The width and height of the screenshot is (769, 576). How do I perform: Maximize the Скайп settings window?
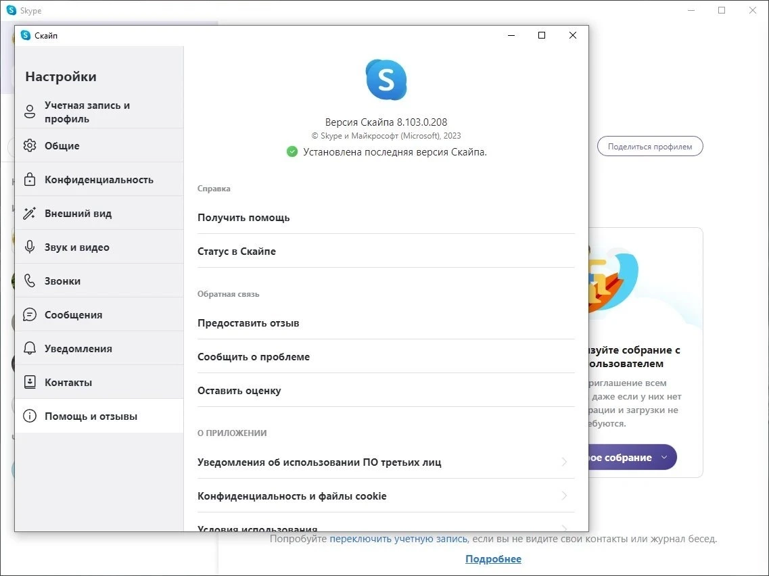(542, 35)
